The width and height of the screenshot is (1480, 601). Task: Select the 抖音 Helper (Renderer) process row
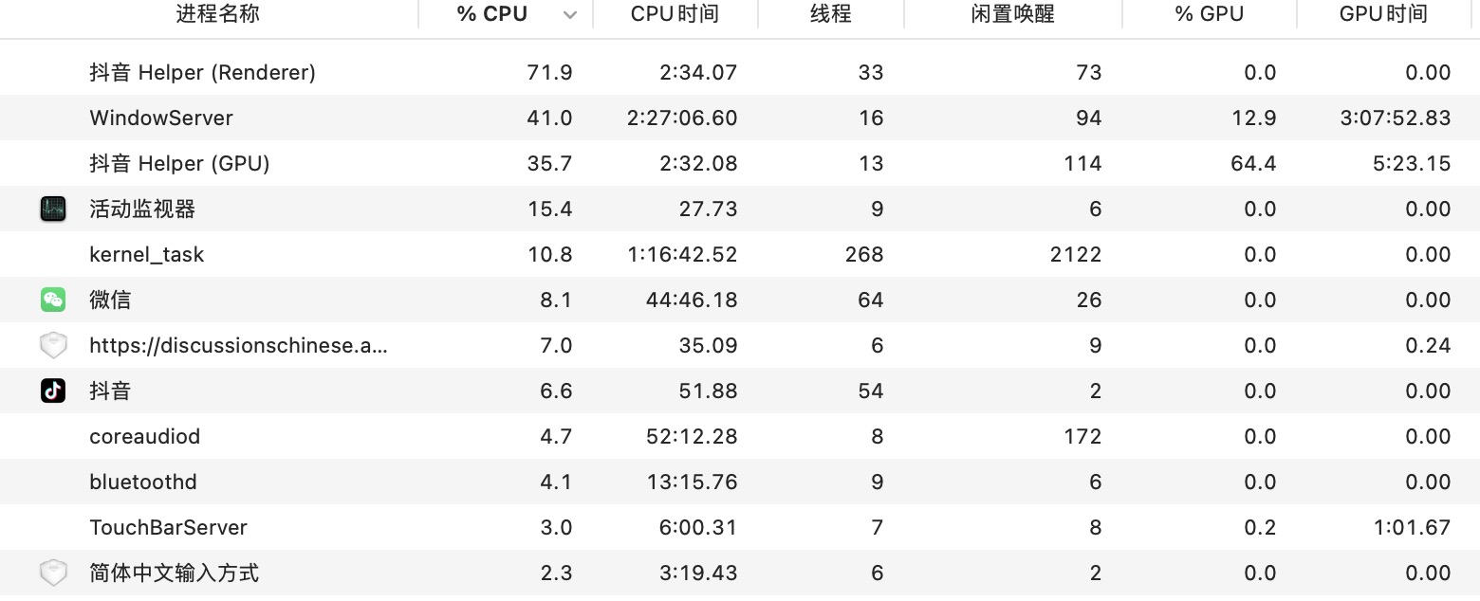tap(202, 73)
